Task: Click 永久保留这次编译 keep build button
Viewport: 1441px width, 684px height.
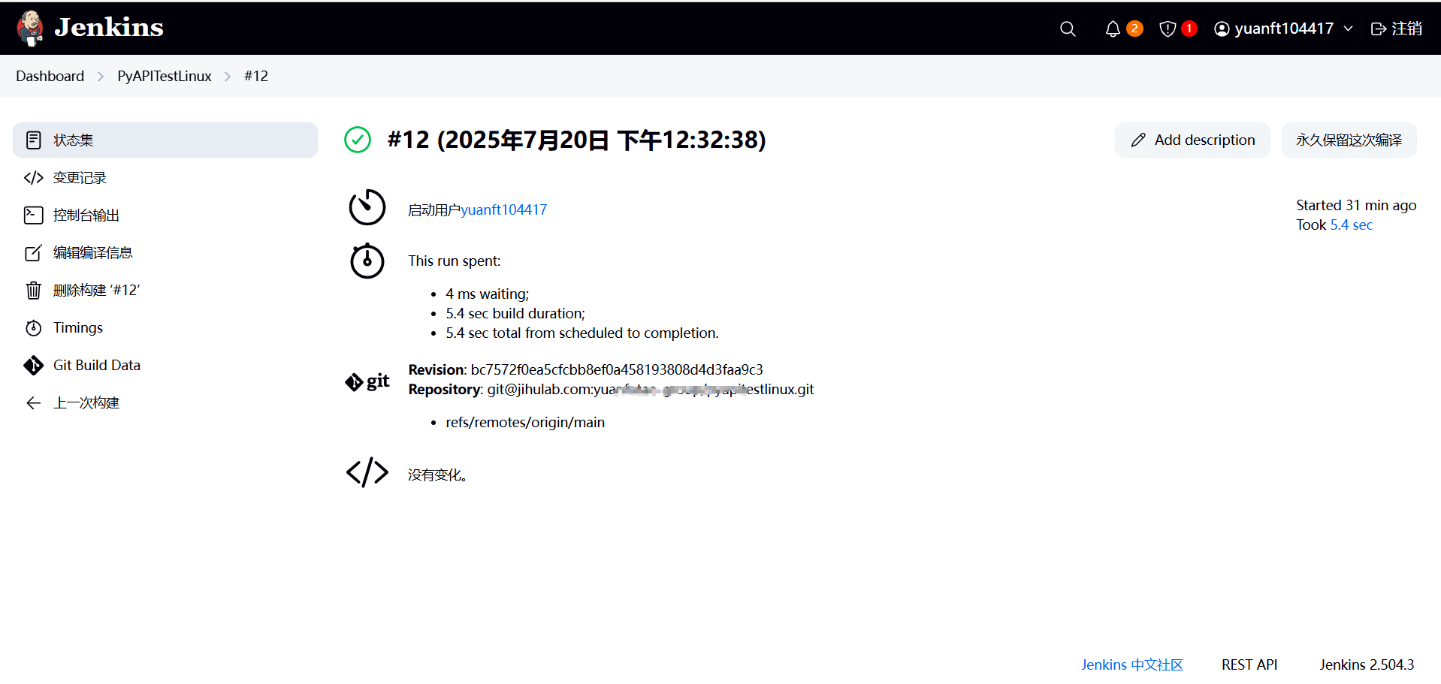Action: tap(1349, 140)
